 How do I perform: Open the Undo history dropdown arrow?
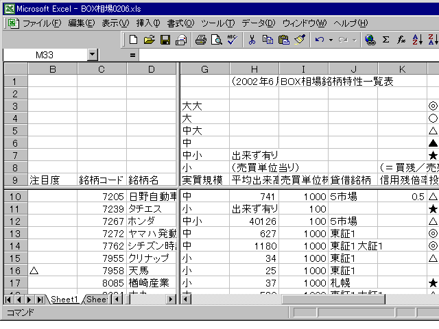click(331, 40)
